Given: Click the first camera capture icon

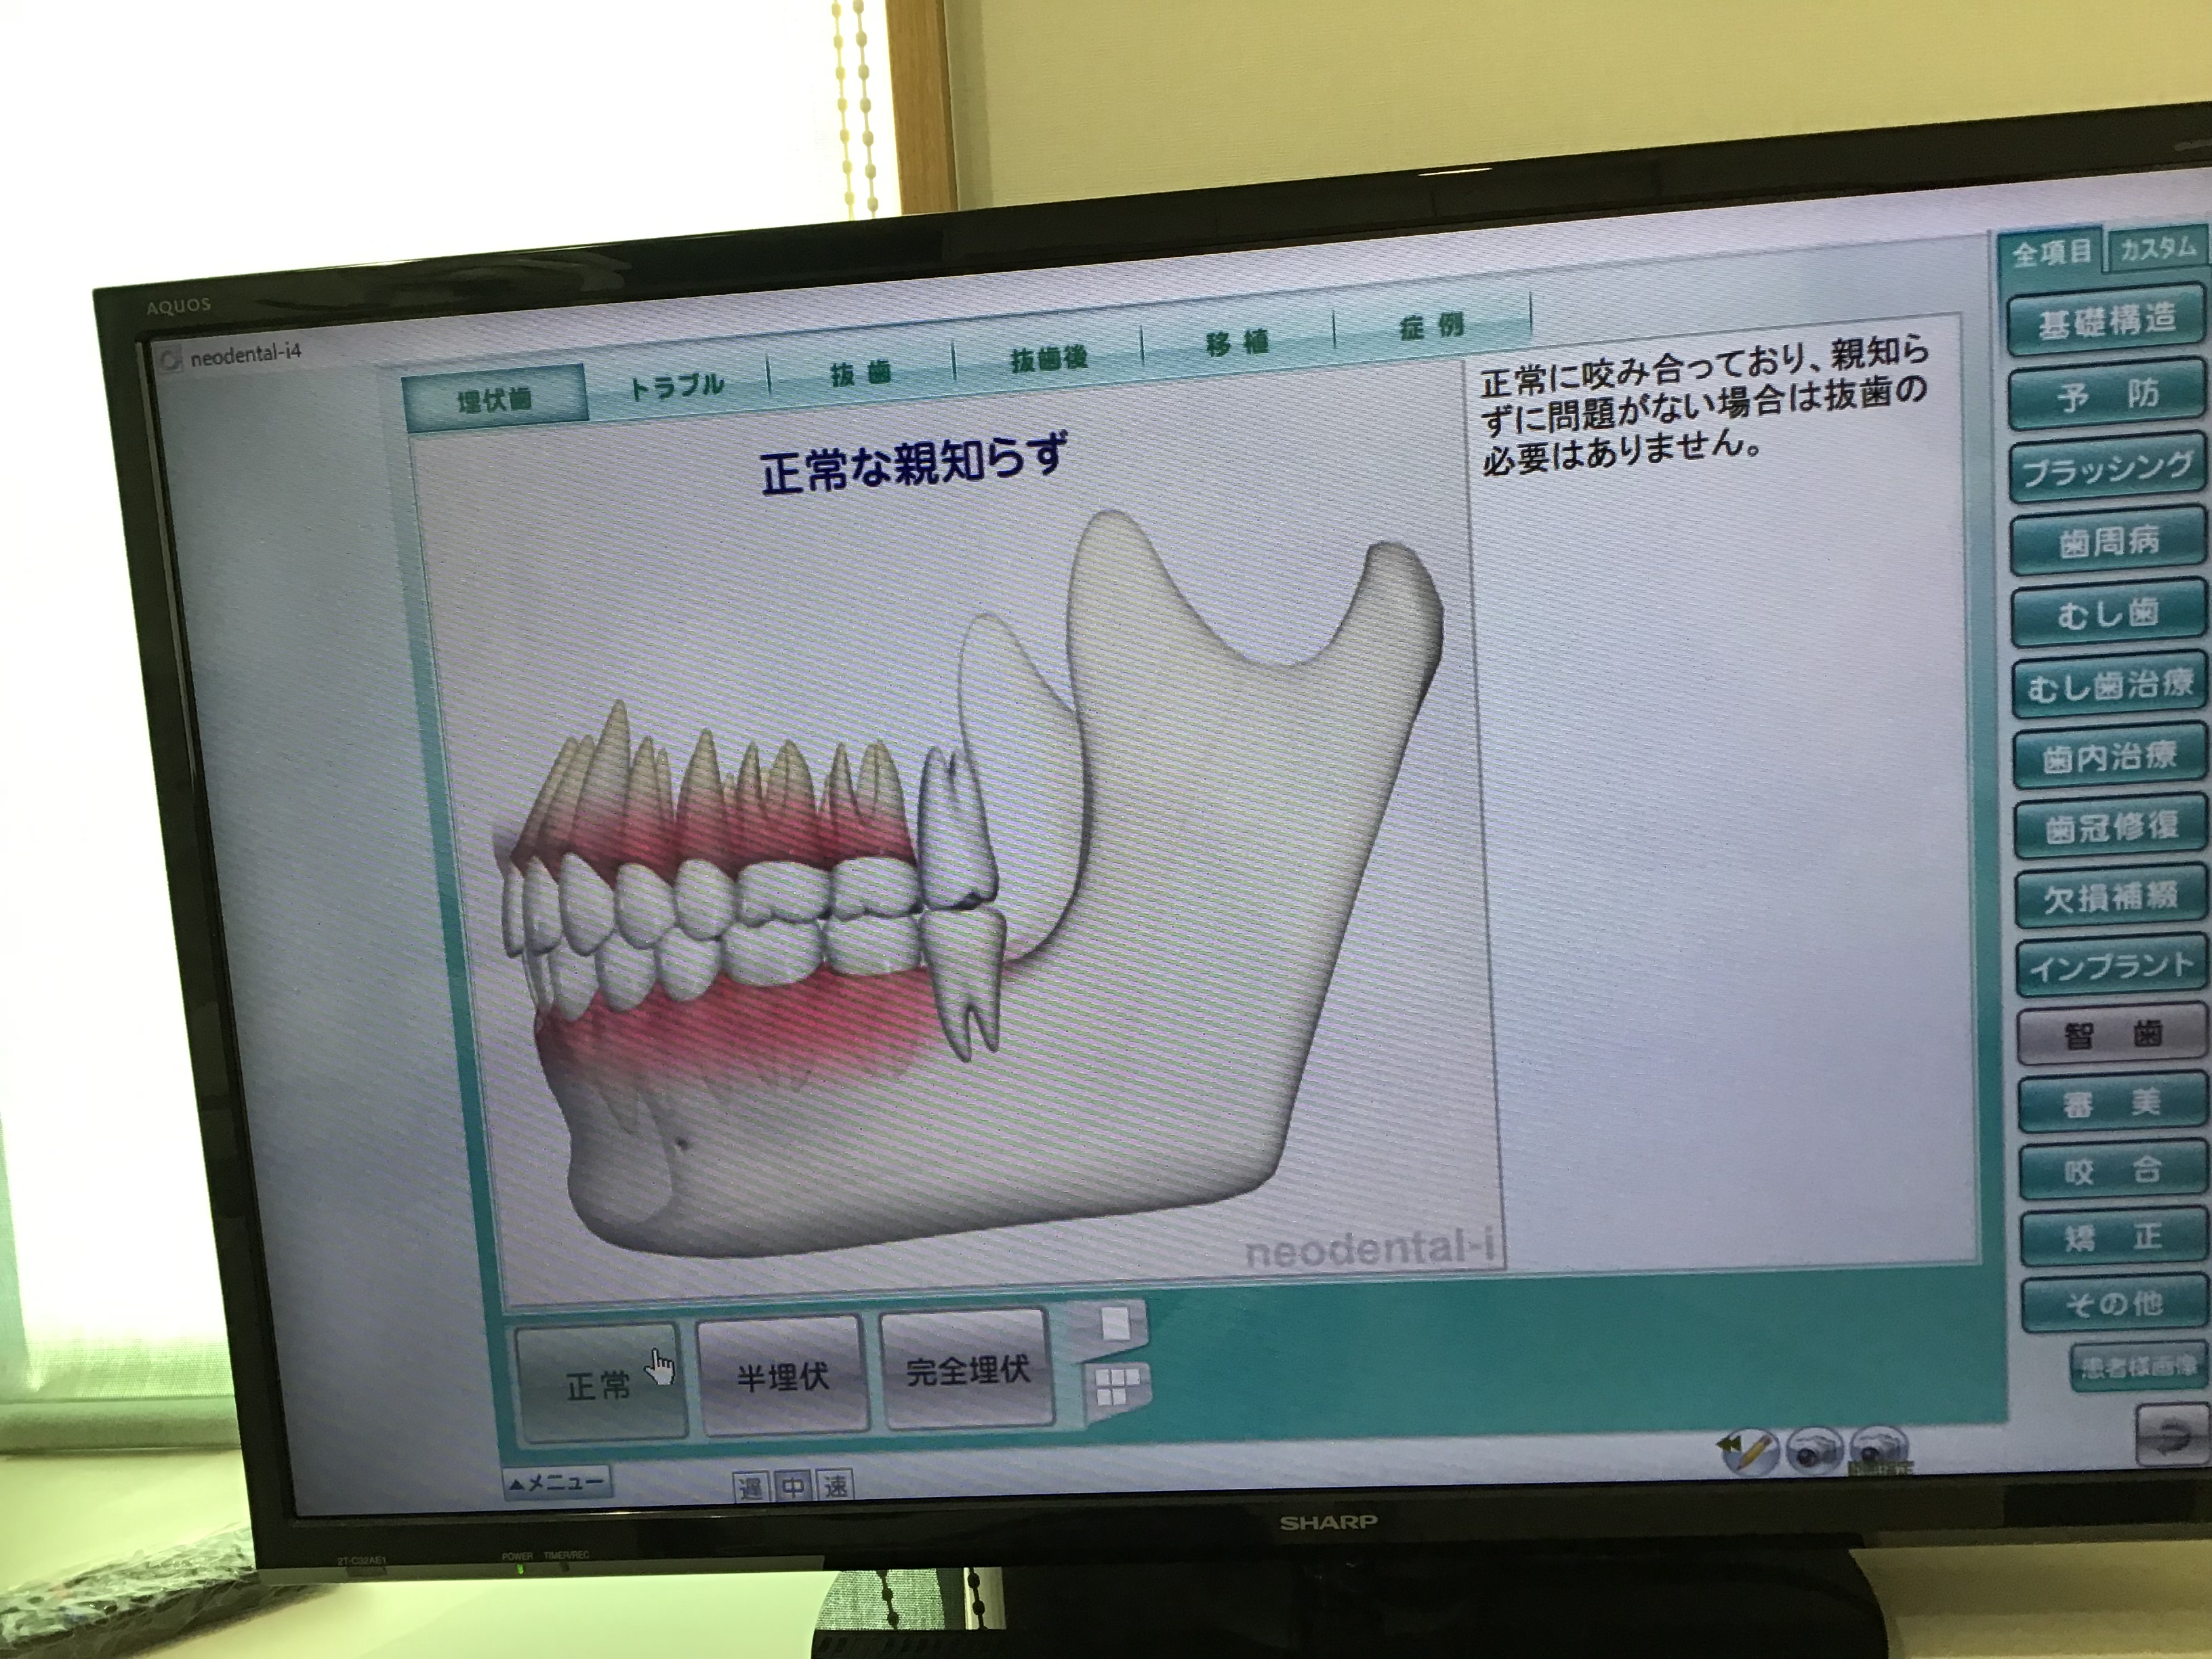Looking at the screenshot, I should click(x=1813, y=1452).
